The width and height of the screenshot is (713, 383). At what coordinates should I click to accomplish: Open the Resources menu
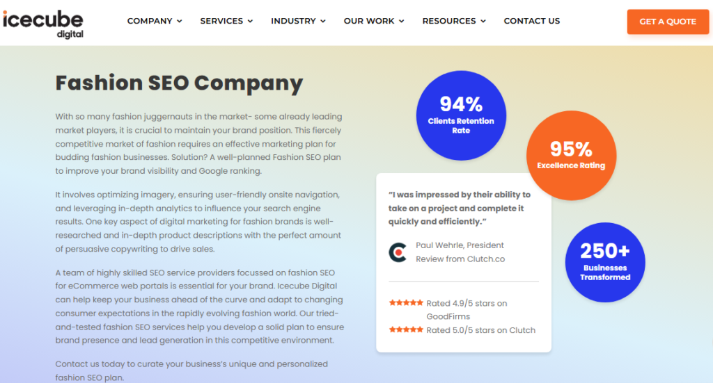[454, 21]
